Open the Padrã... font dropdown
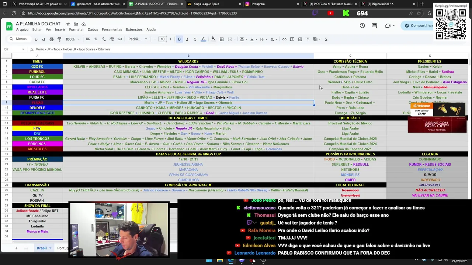Viewport: 472px width, 265px height. (x=138, y=39)
